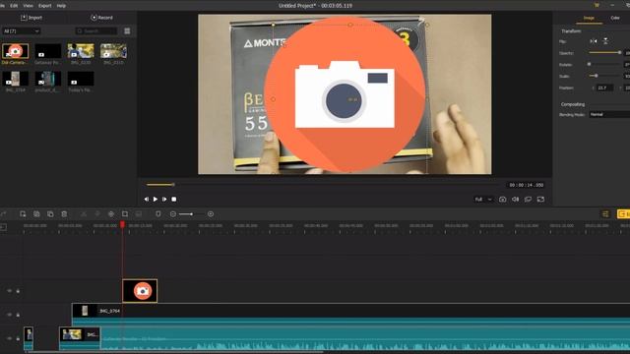Open the All (7) media filter dropdown
The width and height of the screenshot is (630, 354).
(22, 30)
